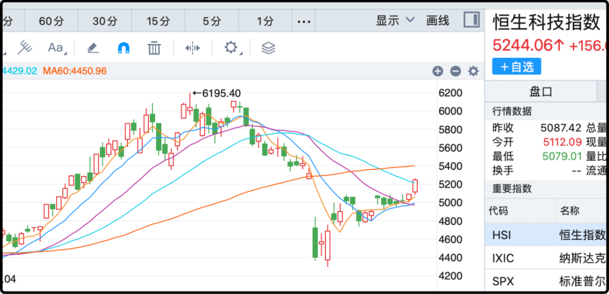This screenshot has width=609, height=294.
Task: Zoom in chart with plus icon
Action: pos(438,71)
